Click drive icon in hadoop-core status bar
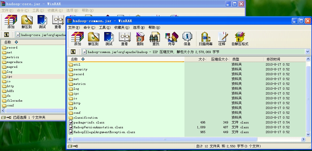Image resolution: width=312 pixels, height=151 pixels. click(3, 118)
